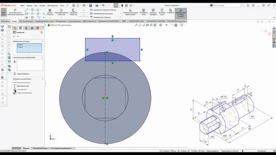
Task: Select the Polygon sketch tool
Action: (x=32, y=17)
